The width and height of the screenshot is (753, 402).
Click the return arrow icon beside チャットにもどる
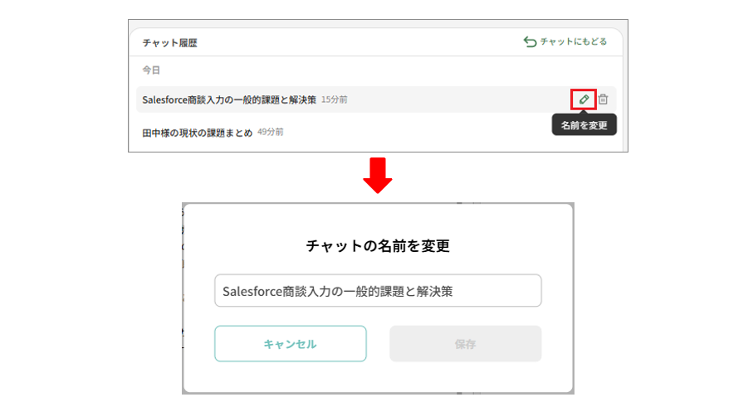coord(530,42)
